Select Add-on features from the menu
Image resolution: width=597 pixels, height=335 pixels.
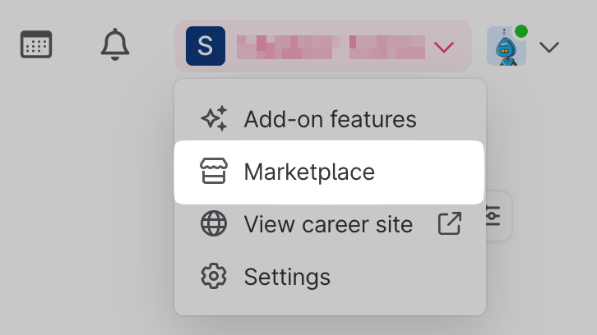pyautogui.click(x=329, y=120)
